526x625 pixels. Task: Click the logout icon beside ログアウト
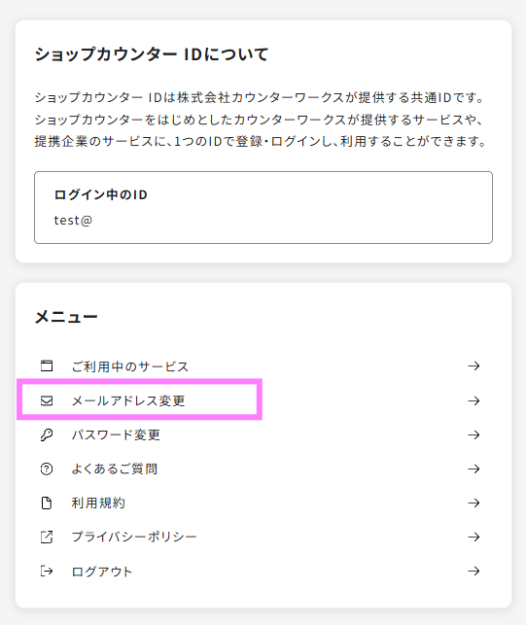coord(47,572)
